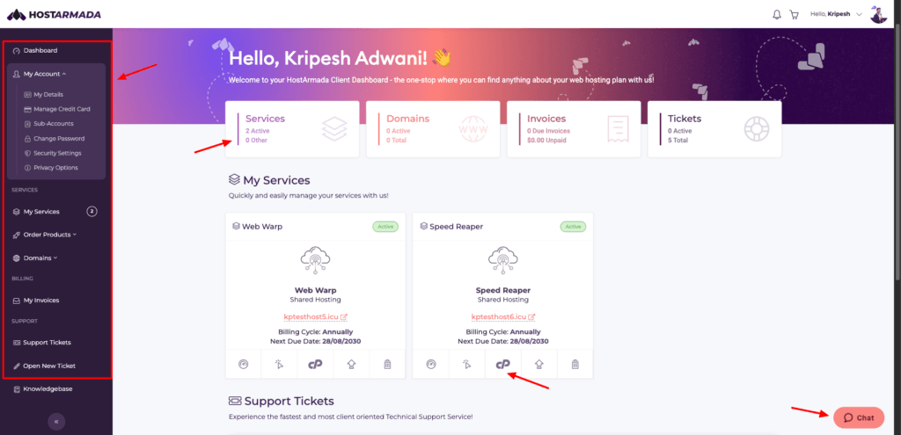Click the trash icon on Web Warp card
Image resolution: width=901 pixels, height=435 pixels.
387,364
